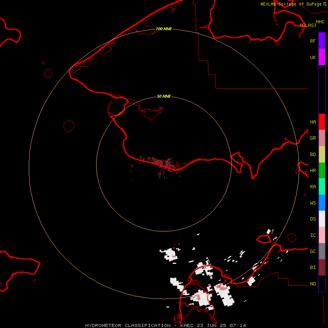Click the BI legend label

(313, 268)
